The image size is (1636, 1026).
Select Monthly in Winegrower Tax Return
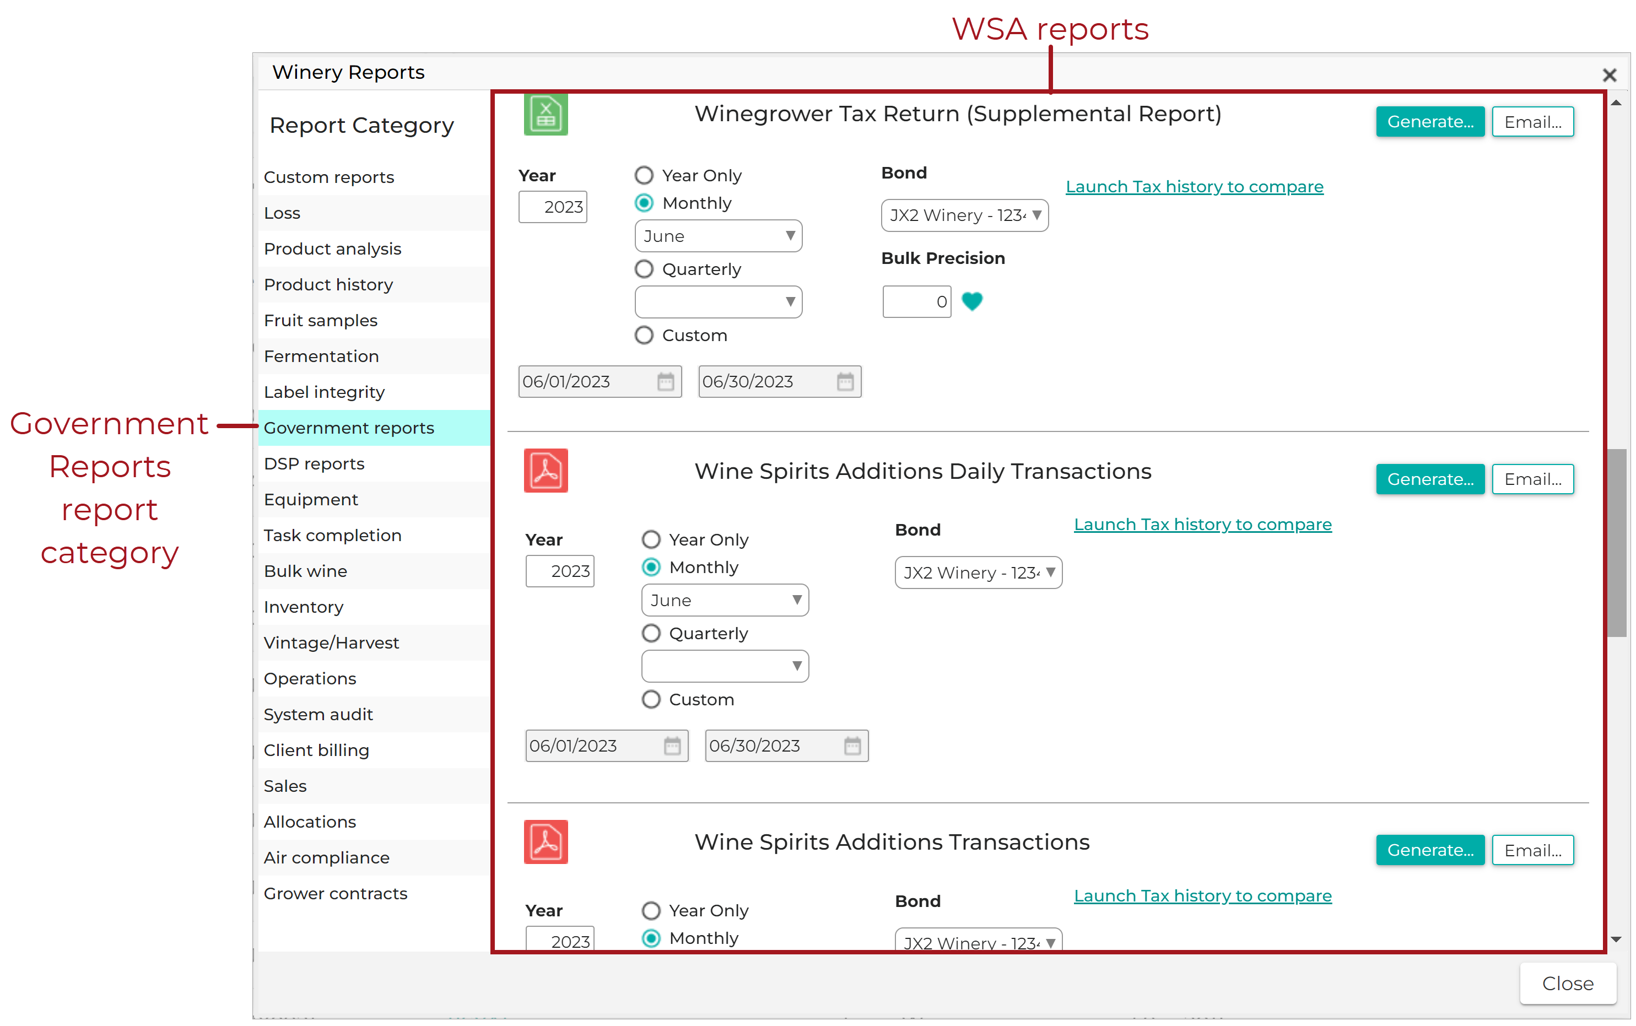pyautogui.click(x=643, y=203)
